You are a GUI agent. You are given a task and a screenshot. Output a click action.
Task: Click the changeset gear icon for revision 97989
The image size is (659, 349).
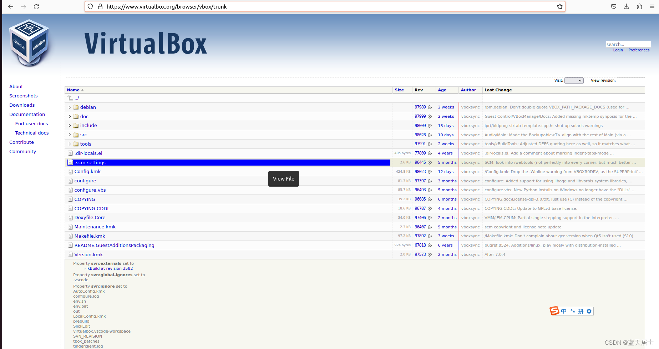430,107
